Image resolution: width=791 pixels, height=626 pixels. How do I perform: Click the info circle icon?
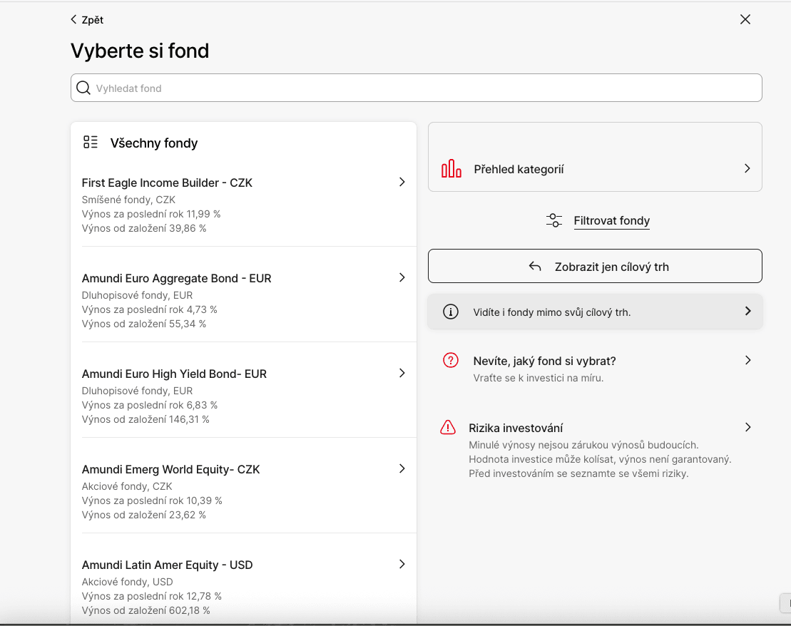(451, 312)
